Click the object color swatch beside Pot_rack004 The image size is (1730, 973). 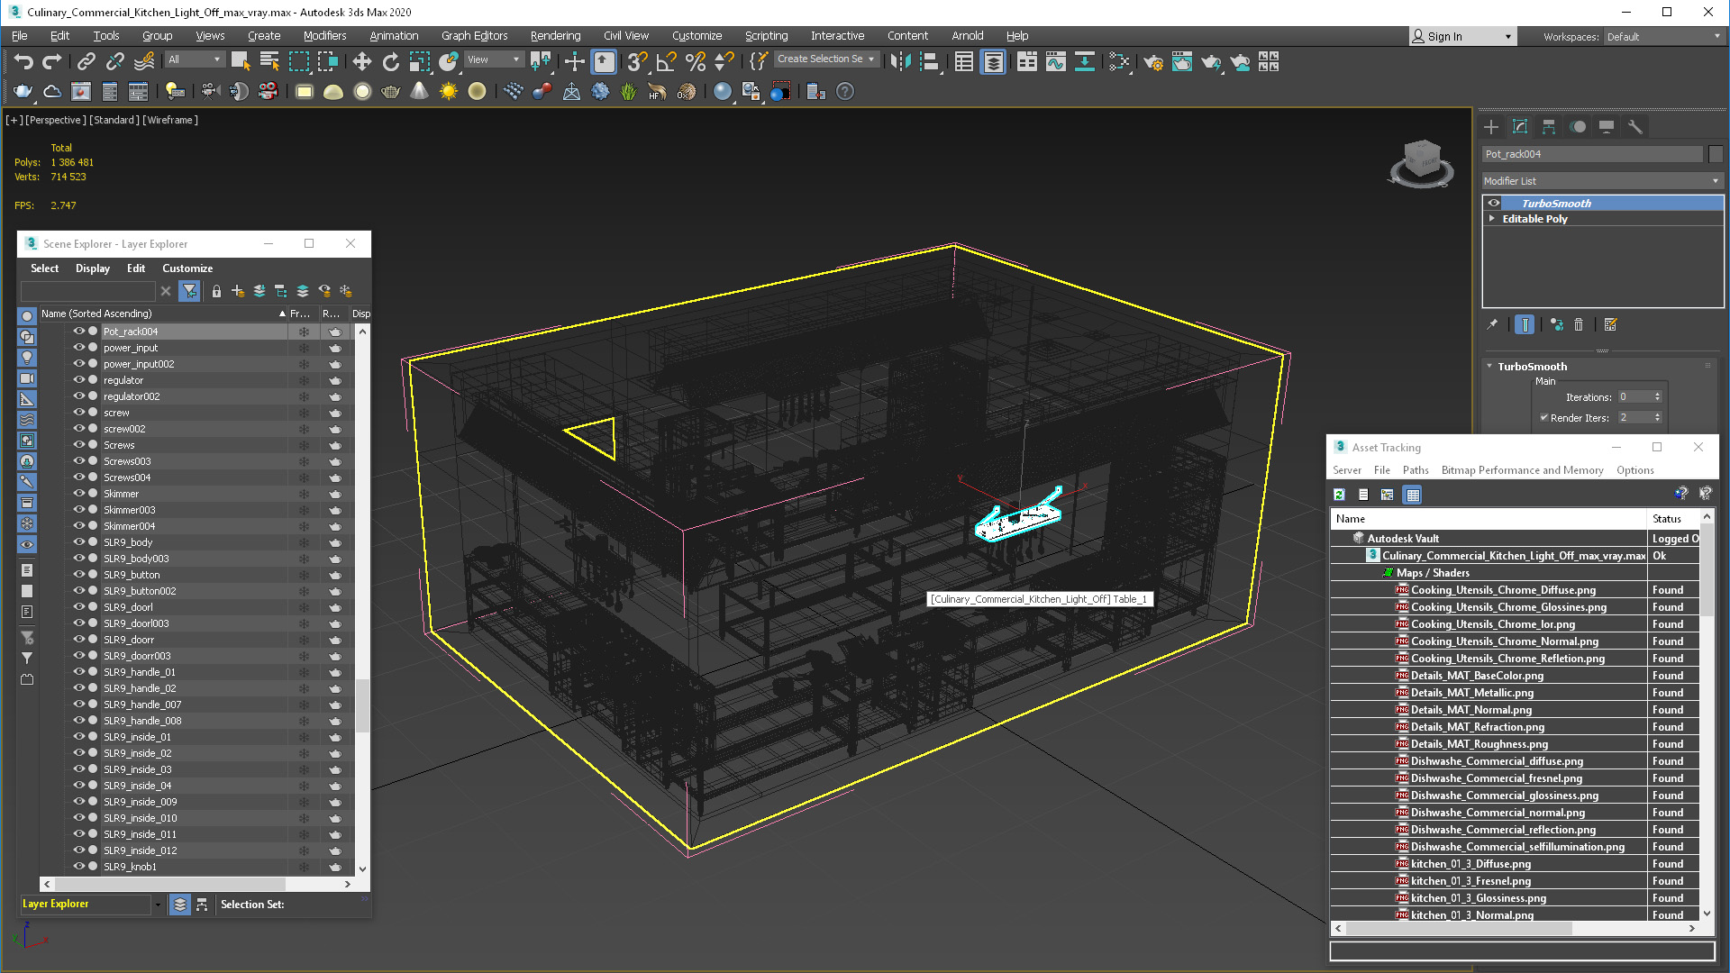tap(1716, 154)
